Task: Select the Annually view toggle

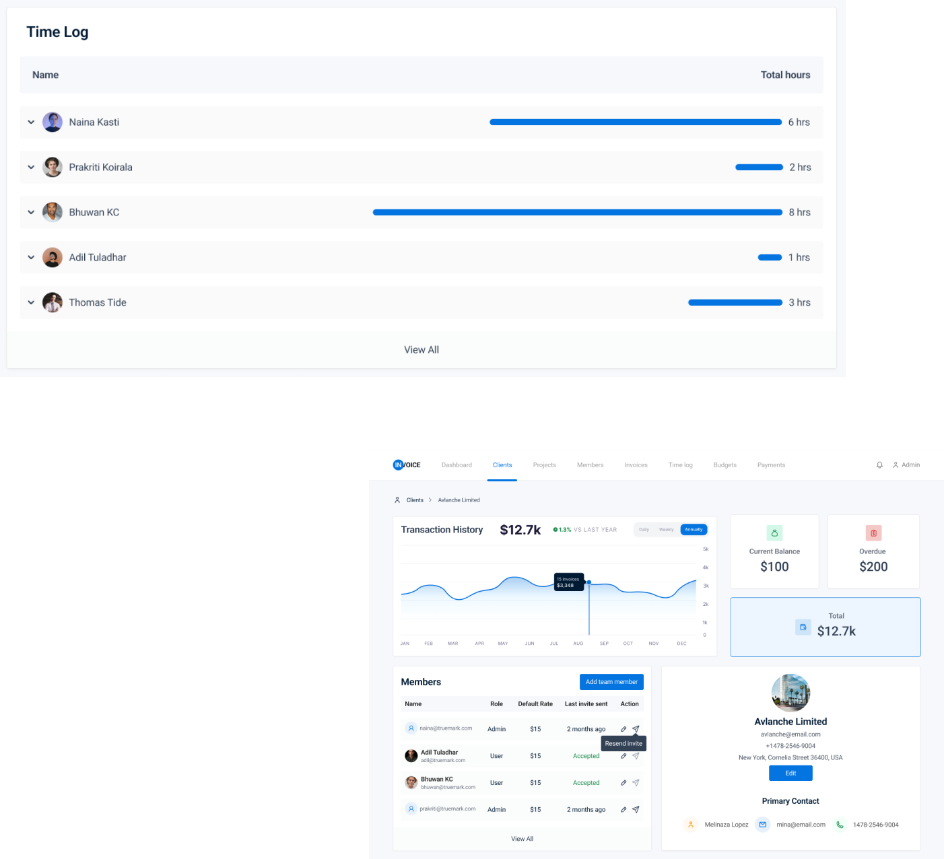Action: (x=694, y=530)
